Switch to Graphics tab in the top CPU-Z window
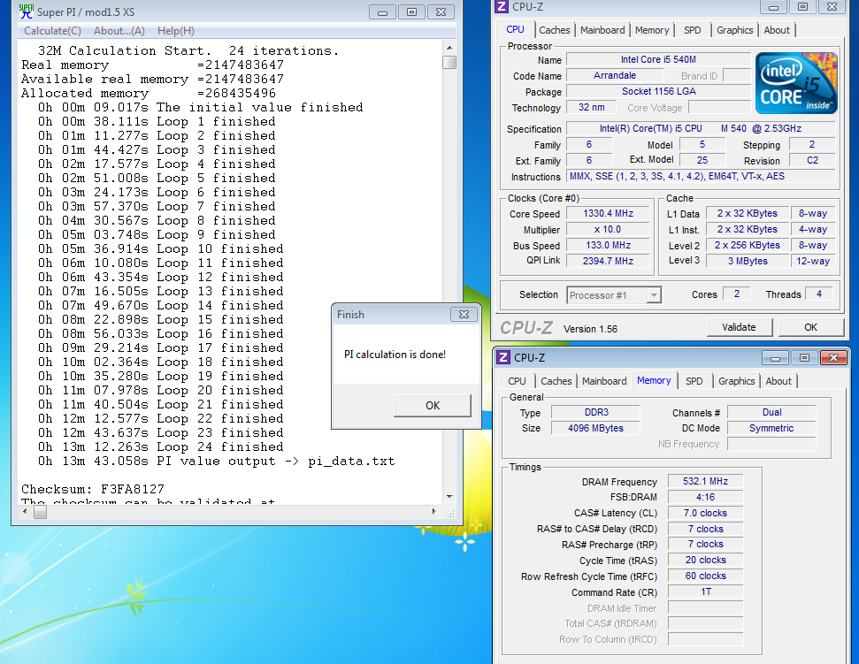The height and width of the screenshot is (664, 859). click(734, 30)
